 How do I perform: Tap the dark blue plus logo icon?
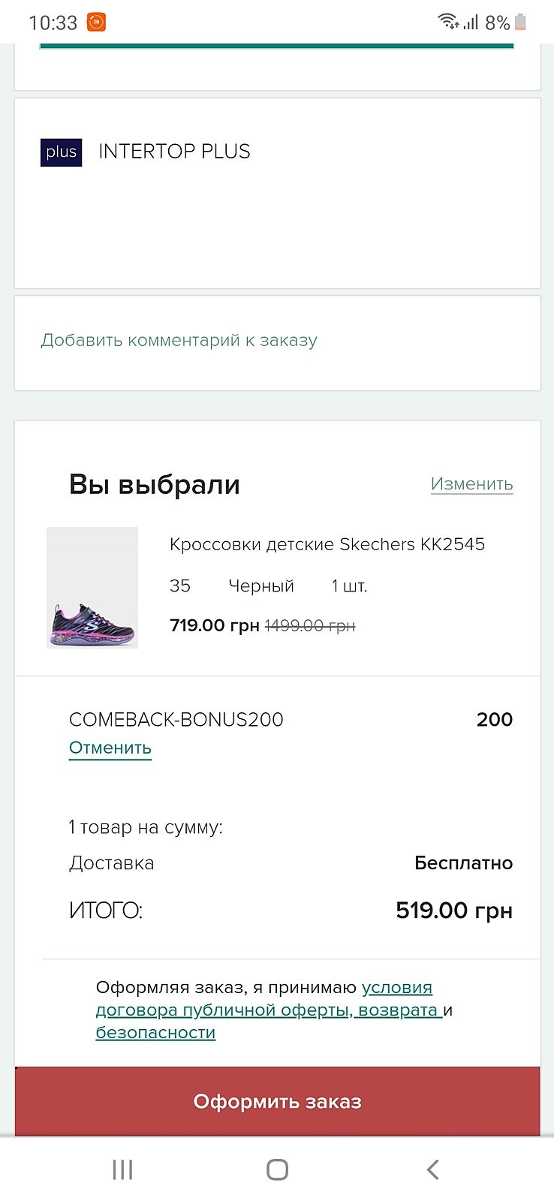click(61, 152)
